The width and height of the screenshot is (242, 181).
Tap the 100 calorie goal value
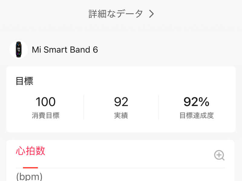pyautogui.click(x=46, y=102)
